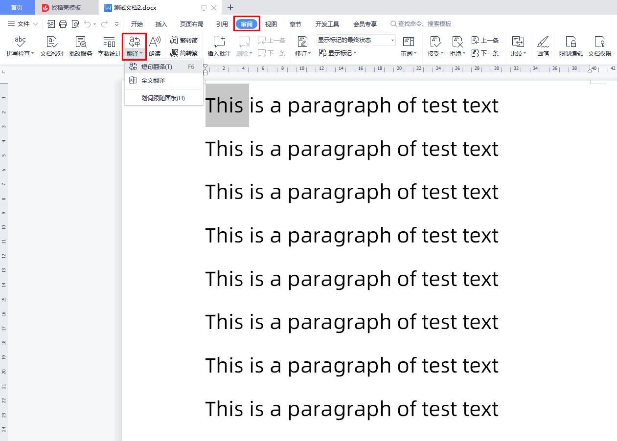617x441 pixels.
Task: Enable 划词跟随面板 in translate menu
Action: [164, 98]
